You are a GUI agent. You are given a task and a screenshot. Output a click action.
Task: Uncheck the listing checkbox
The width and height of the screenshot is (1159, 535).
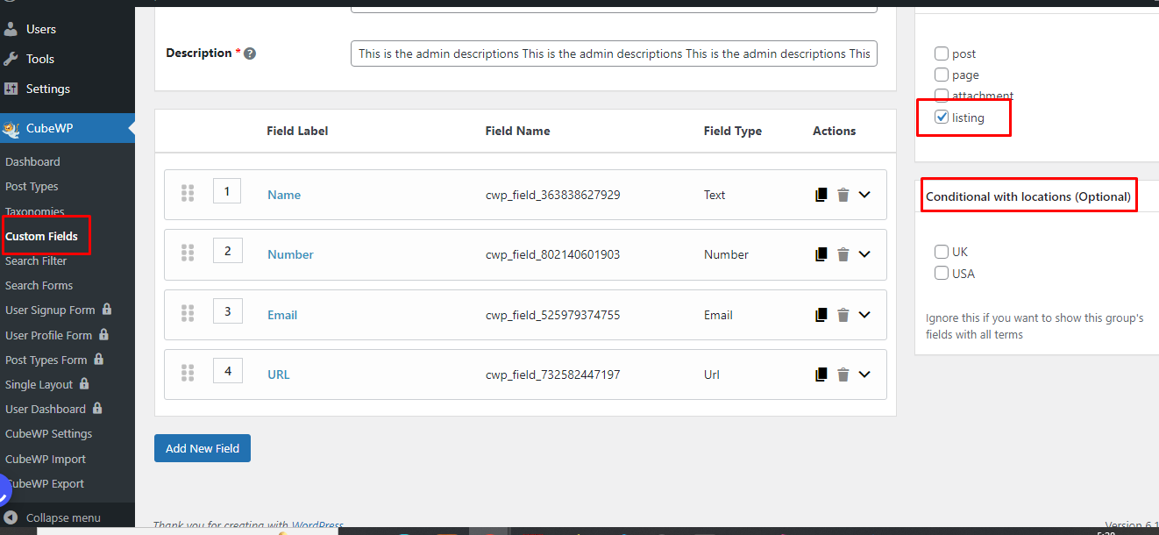942,117
